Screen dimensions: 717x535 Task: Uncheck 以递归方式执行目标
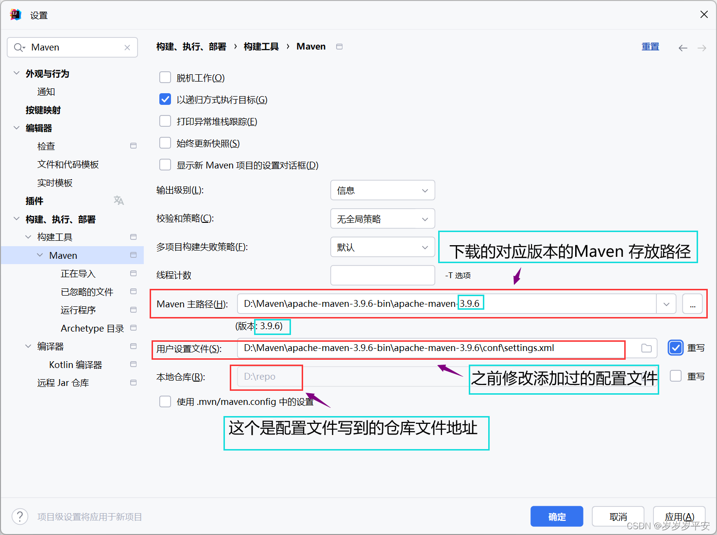click(165, 99)
